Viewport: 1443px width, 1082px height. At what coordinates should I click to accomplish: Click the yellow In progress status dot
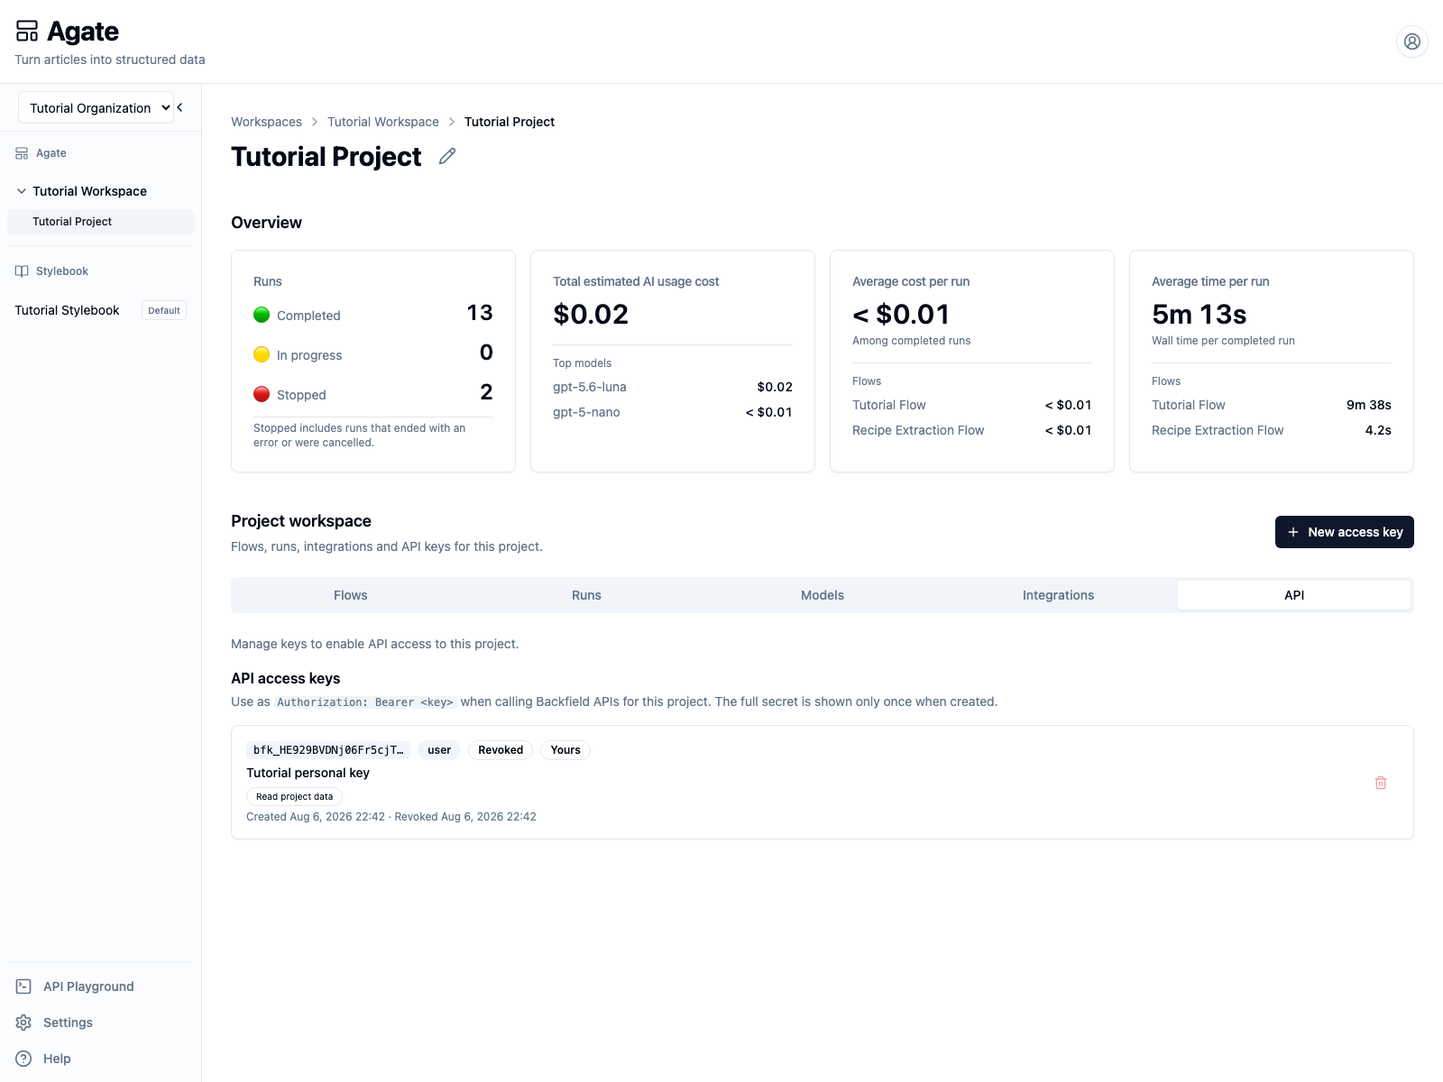(x=262, y=354)
